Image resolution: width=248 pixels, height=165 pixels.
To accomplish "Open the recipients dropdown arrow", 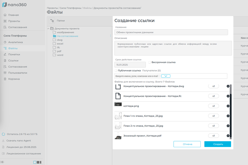I will tap(166, 76).
